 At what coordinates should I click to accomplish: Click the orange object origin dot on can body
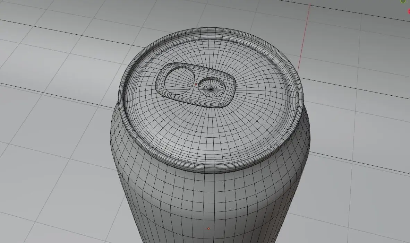pos(208,229)
